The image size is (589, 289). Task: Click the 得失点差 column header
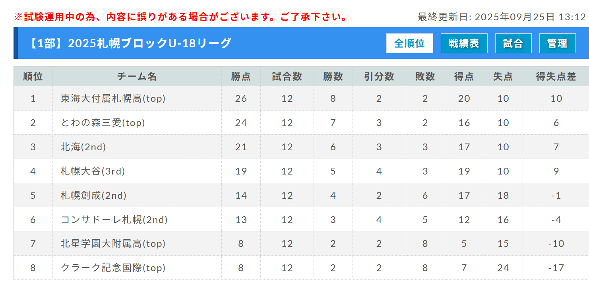pos(556,76)
